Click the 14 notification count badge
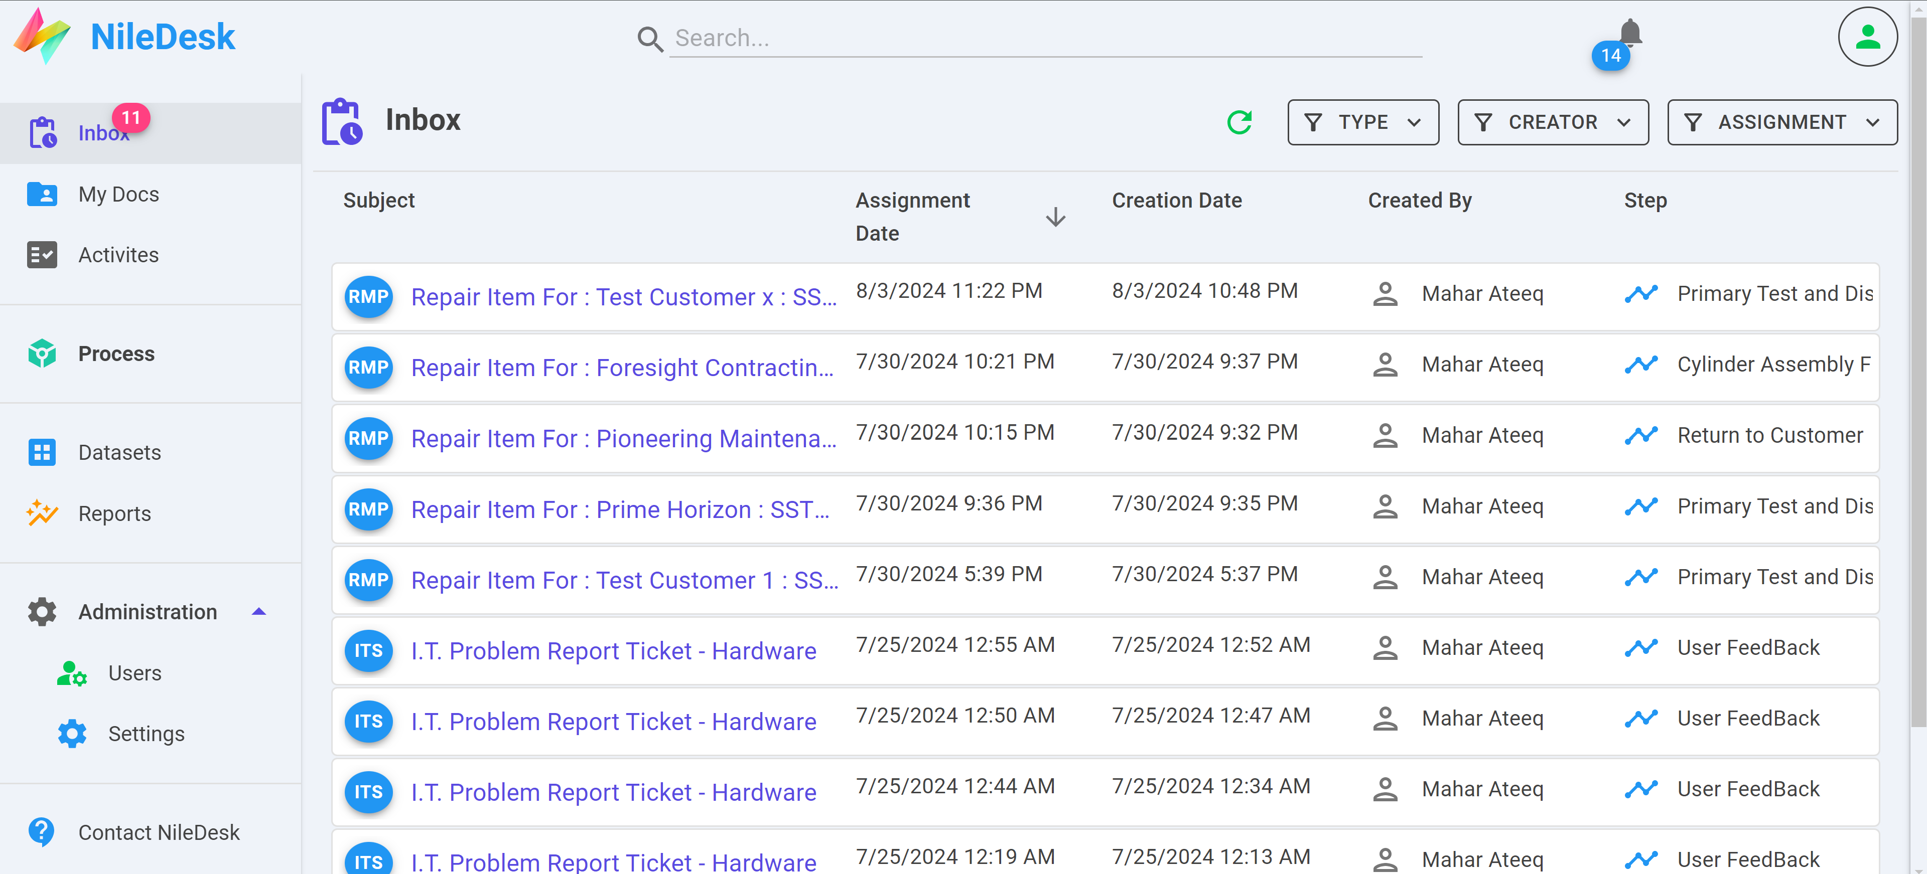 tap(1610, 55)
